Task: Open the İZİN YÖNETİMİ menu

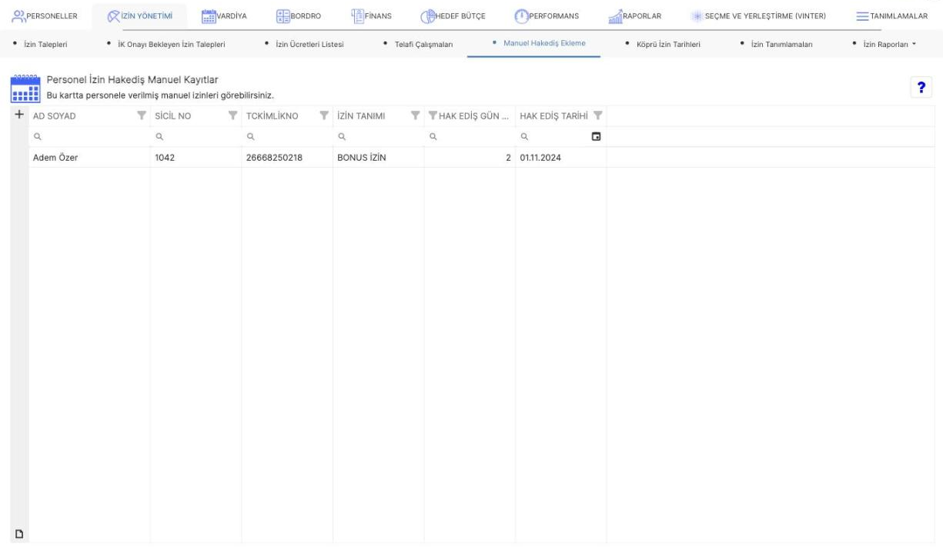Action: (140, 15)
